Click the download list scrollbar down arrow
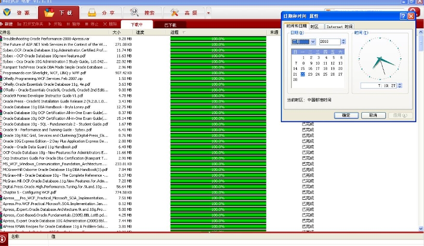Image resolution: width=424 pixels, height=246 pixels. [421, 229]
